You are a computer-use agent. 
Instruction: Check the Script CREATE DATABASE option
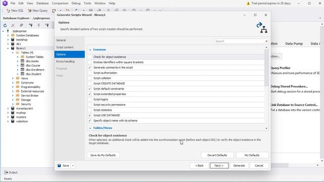click(90, 83)
